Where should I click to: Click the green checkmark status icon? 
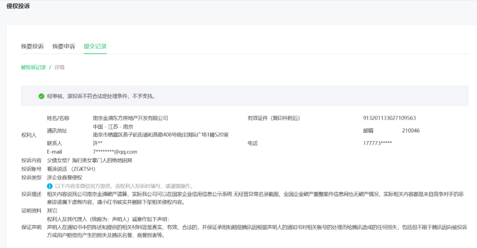point(42,96)
